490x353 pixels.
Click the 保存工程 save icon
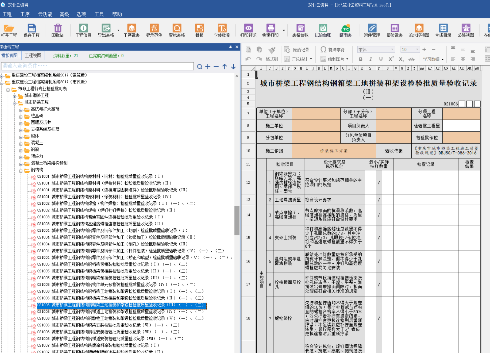[32, 31]
